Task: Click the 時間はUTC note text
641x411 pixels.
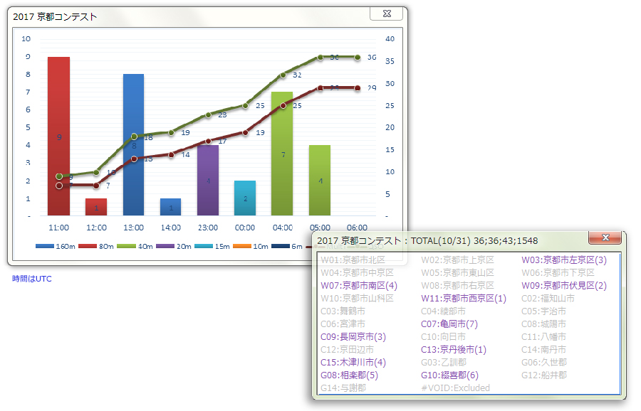Action: coord(31,279)
